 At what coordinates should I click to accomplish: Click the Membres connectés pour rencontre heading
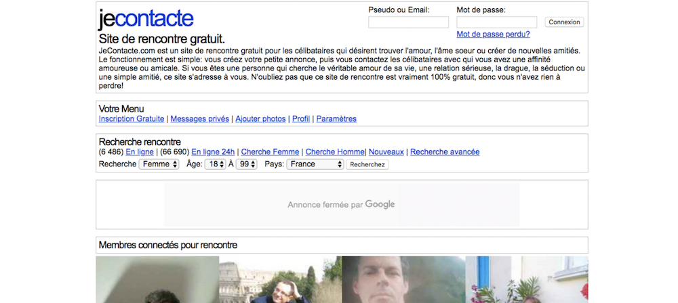168,245
